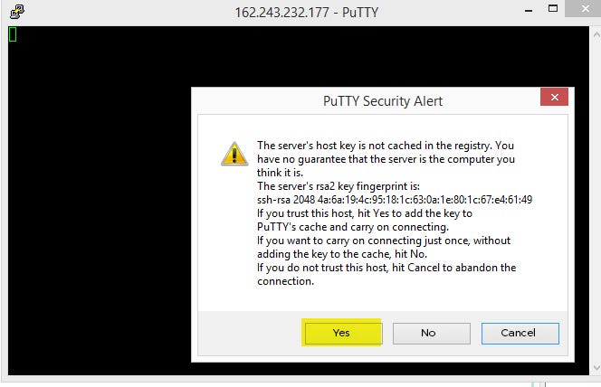The width and height of the screenshot is (601, 387).
Task: Click the yellow warning triangle icon
Action: (234, 154)
